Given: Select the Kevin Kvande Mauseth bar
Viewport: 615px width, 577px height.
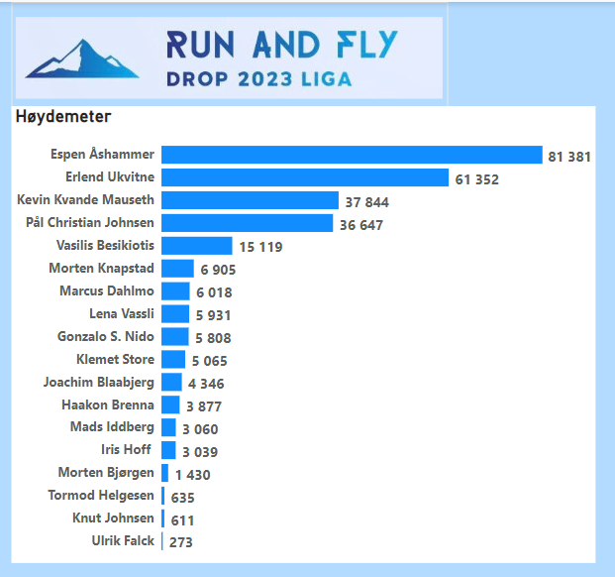Looking at the screenshot, I should pos(250,200).
